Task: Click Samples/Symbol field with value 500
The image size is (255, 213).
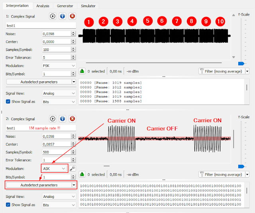Action: click(57, 152)
